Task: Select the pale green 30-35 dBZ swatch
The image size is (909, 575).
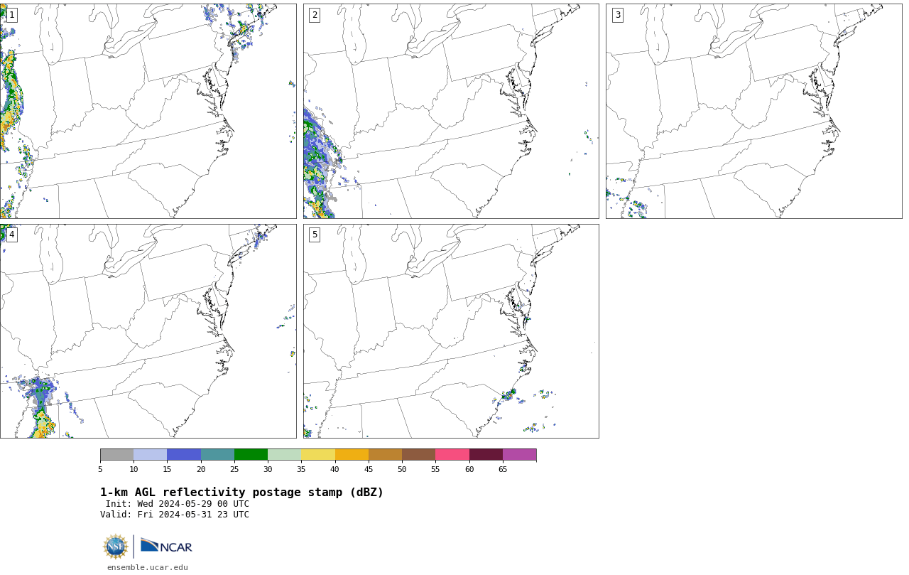Action: (x=285, y=455)
